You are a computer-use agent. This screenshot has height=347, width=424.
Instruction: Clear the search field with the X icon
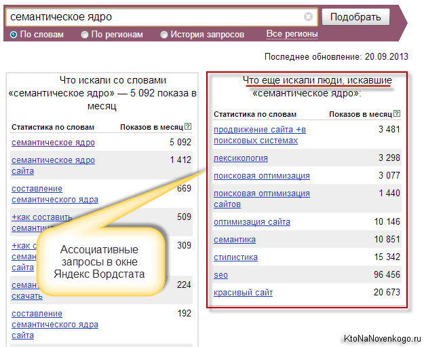point(309,16)
